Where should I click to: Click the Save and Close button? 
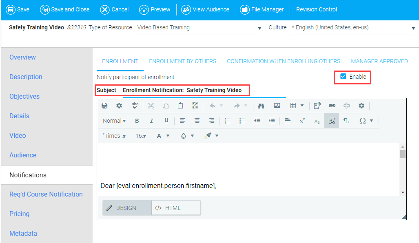65,9
